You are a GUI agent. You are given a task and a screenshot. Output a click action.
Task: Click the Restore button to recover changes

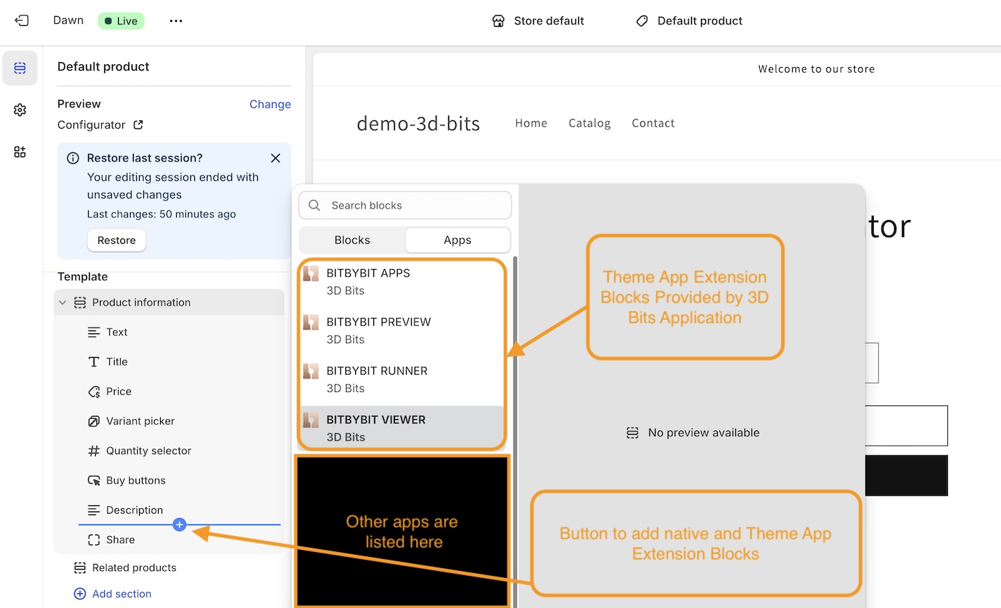point(116,240)
